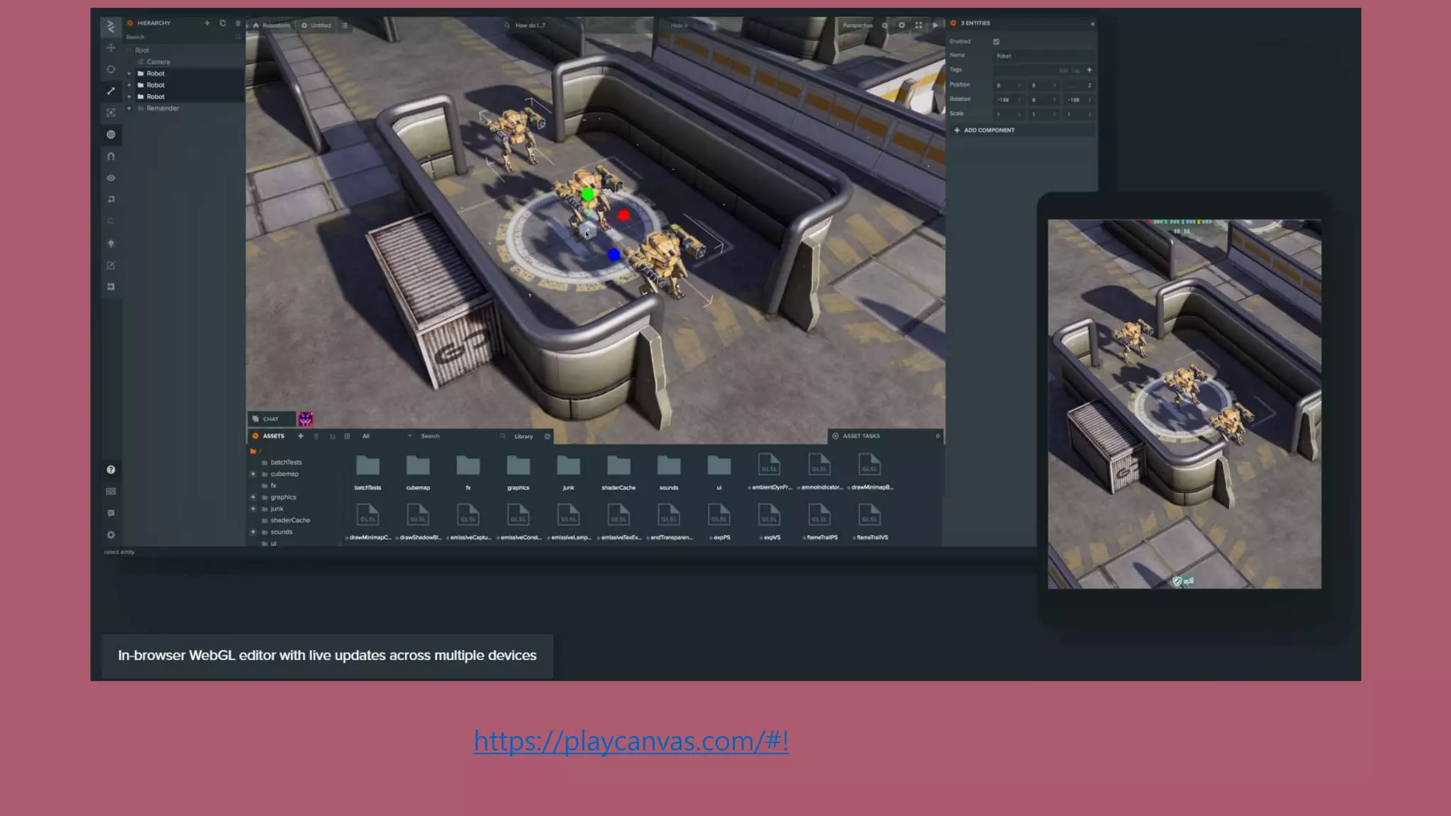Viewport: 1451px width, 816px height.
Task: Expand the Remainder entity node
Action: 129,108
